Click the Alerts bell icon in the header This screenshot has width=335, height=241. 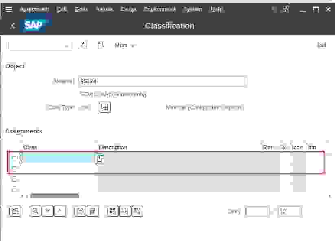[x=286, y=9]
